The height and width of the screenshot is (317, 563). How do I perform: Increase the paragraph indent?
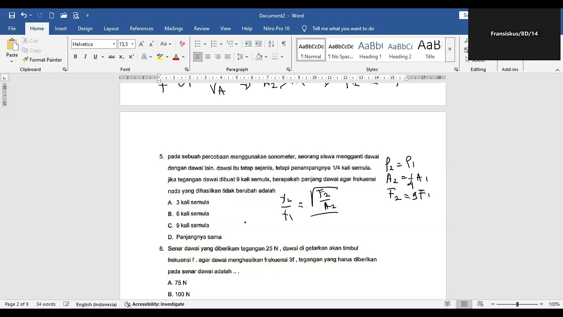pyautogui.click(x=258, y=44)
